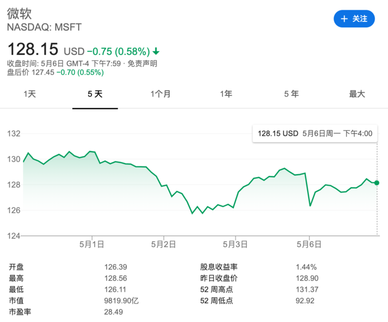This screenshot has width=388, height=322.
Task: Click the 128.15 USD chart tooltip
Action: pyautogui.click(x=315, y=134)
